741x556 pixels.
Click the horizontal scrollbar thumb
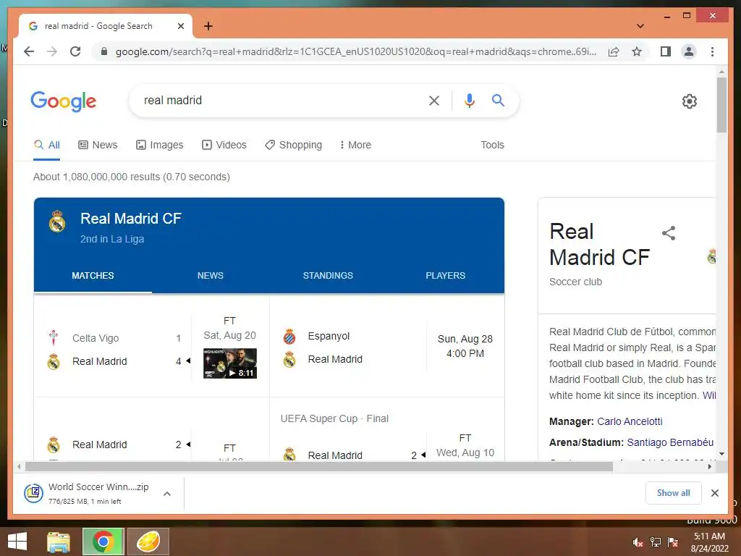tap(319, 467)
